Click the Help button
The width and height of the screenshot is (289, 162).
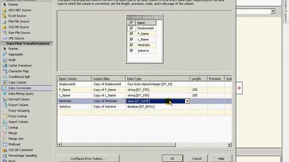(x=221, y=158)
